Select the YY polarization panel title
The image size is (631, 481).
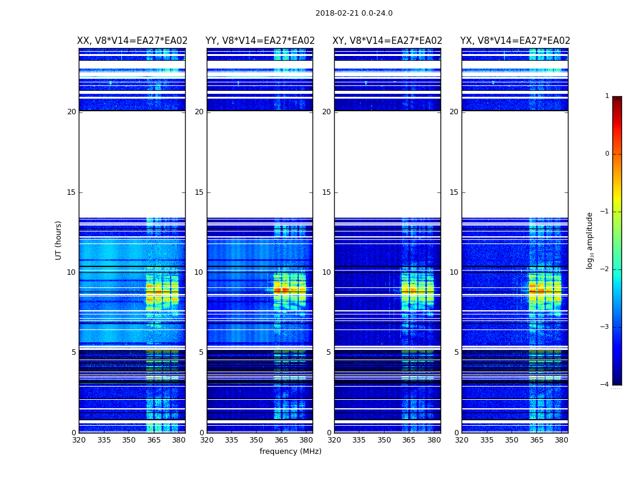click(260, 41)
